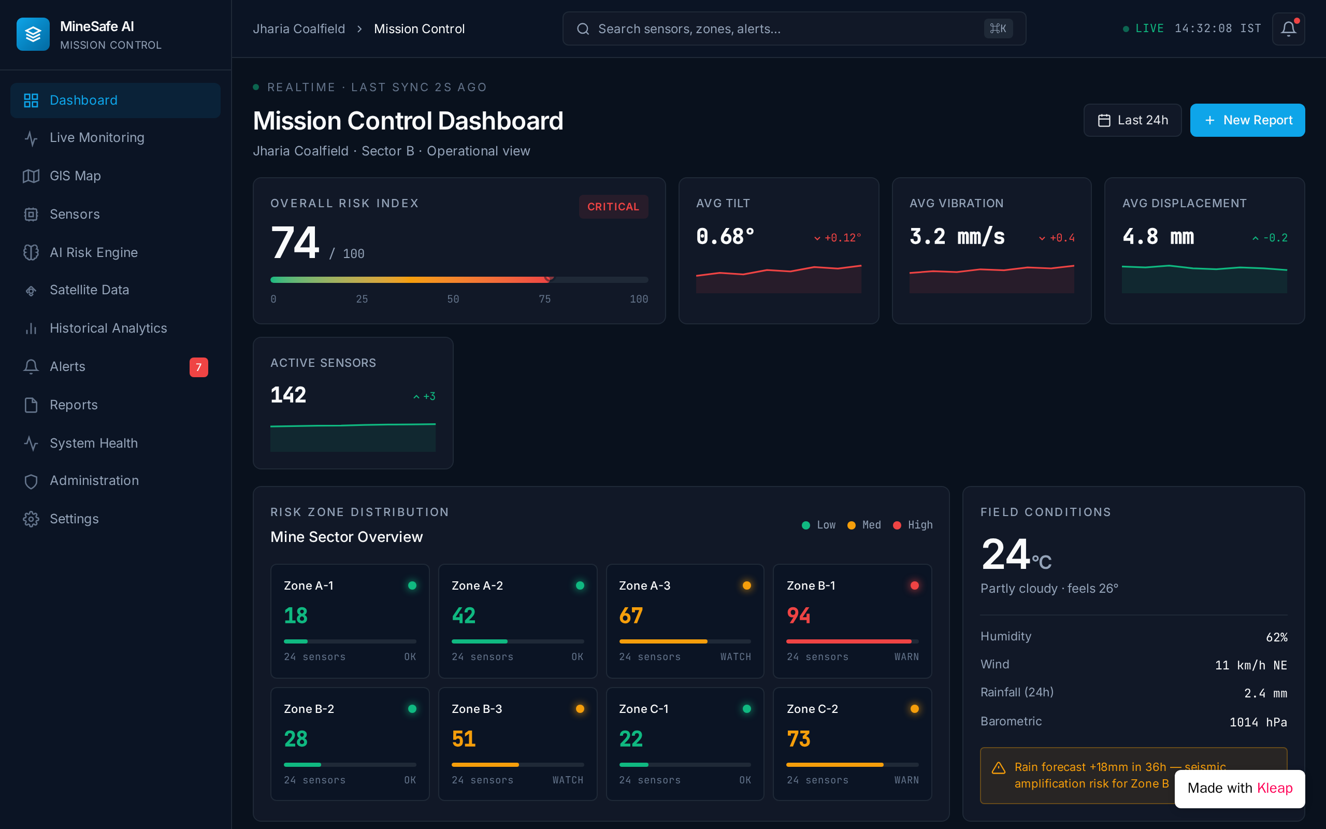Screen dimensions: 1326x829
Task: Click the Zone A-1 green status dot
Action: coord(412,585)
